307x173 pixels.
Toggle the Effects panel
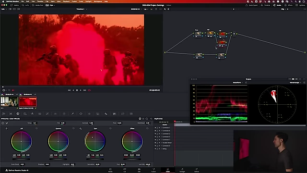point(288,5)
